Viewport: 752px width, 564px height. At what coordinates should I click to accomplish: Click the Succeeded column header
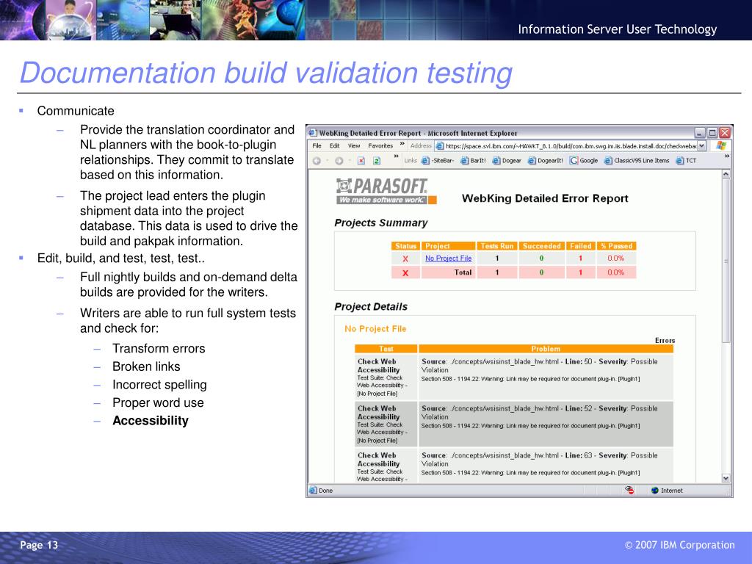coord(541,246)
